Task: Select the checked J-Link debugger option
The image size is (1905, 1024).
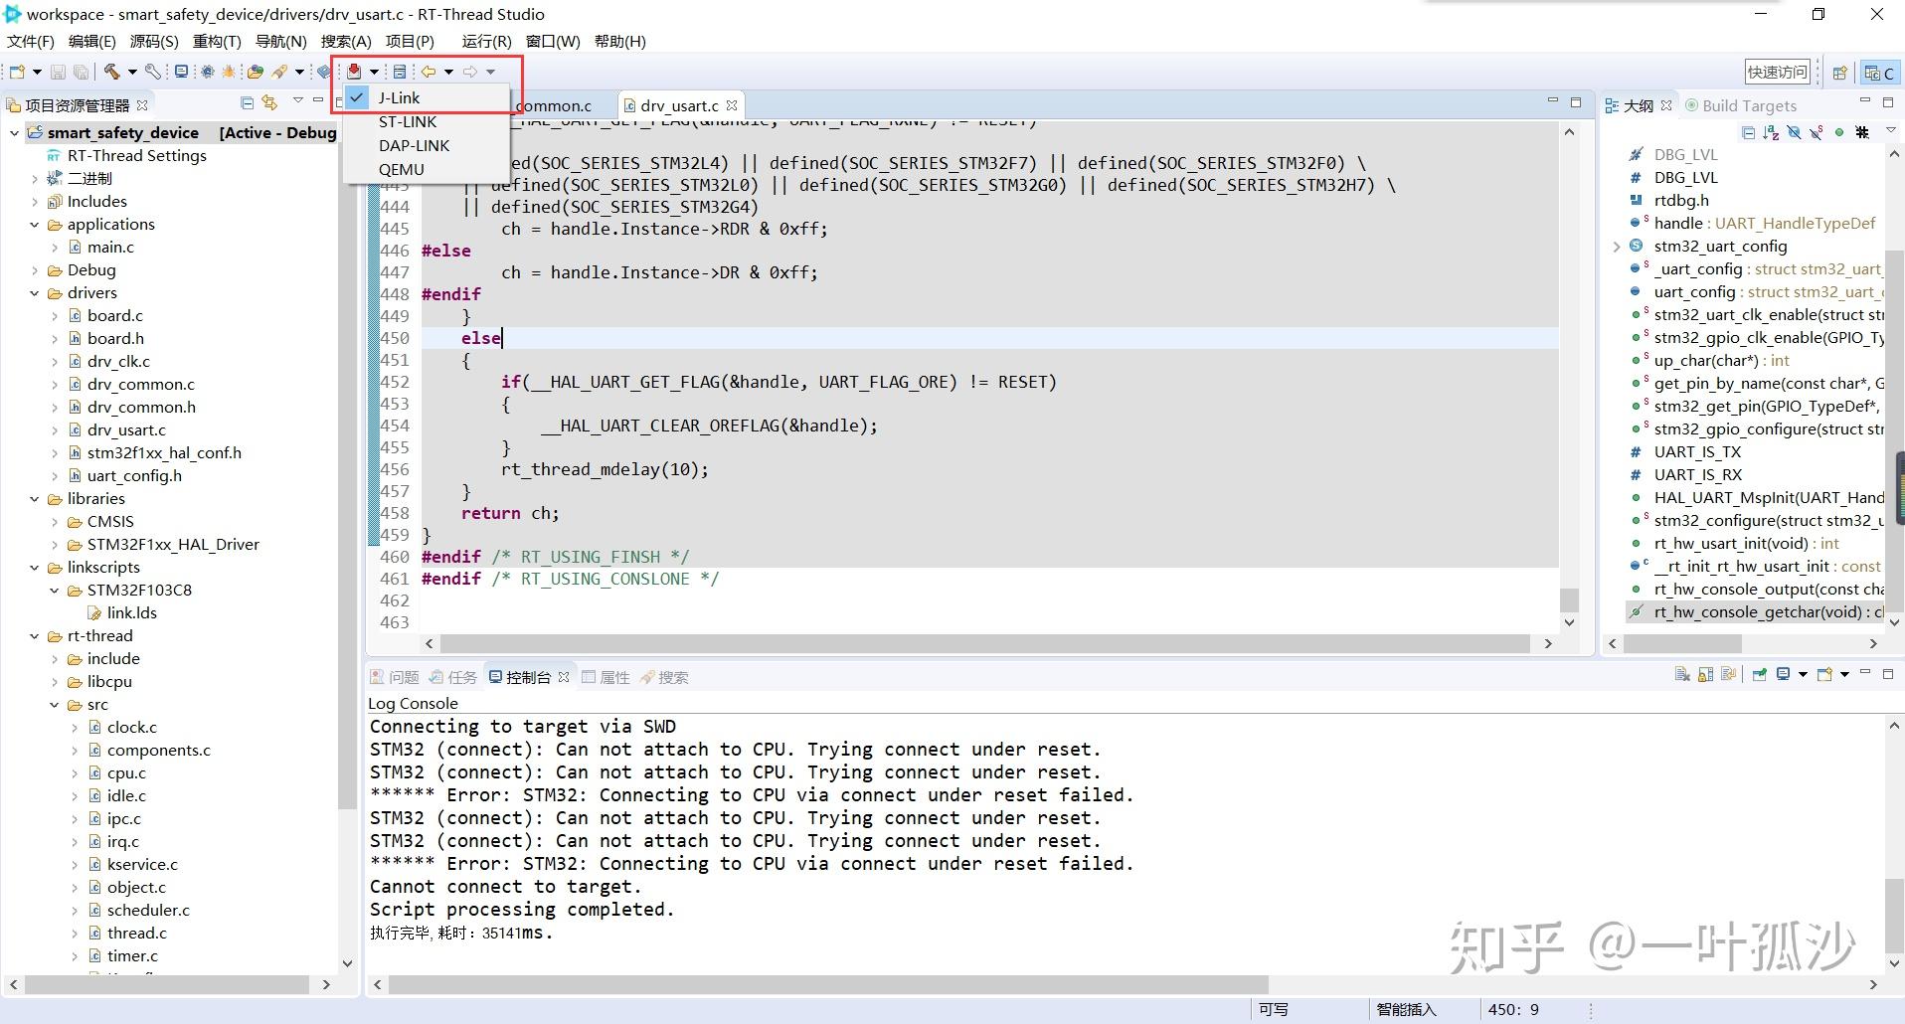Action: click(x=428, y=97)
